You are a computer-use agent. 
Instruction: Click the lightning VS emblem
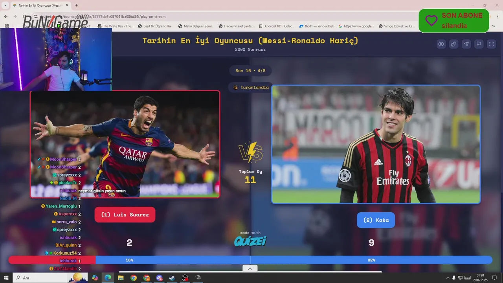pyautogui.click(x=250, y=153)
